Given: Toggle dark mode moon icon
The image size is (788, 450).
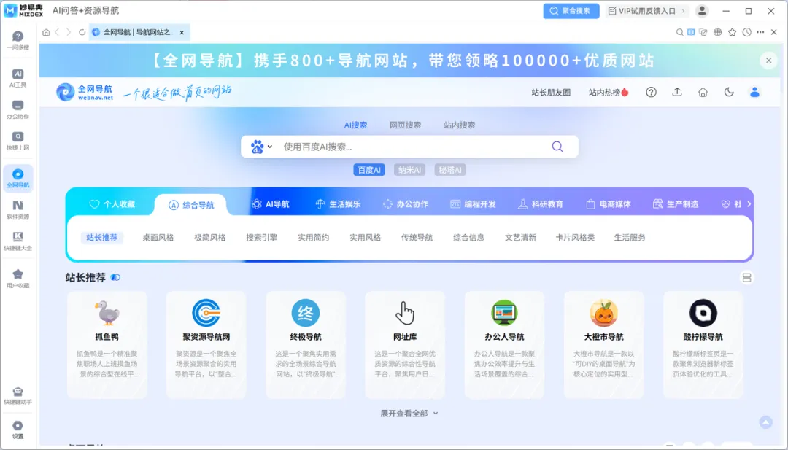Looking at the screenshot, I should 729,92.
